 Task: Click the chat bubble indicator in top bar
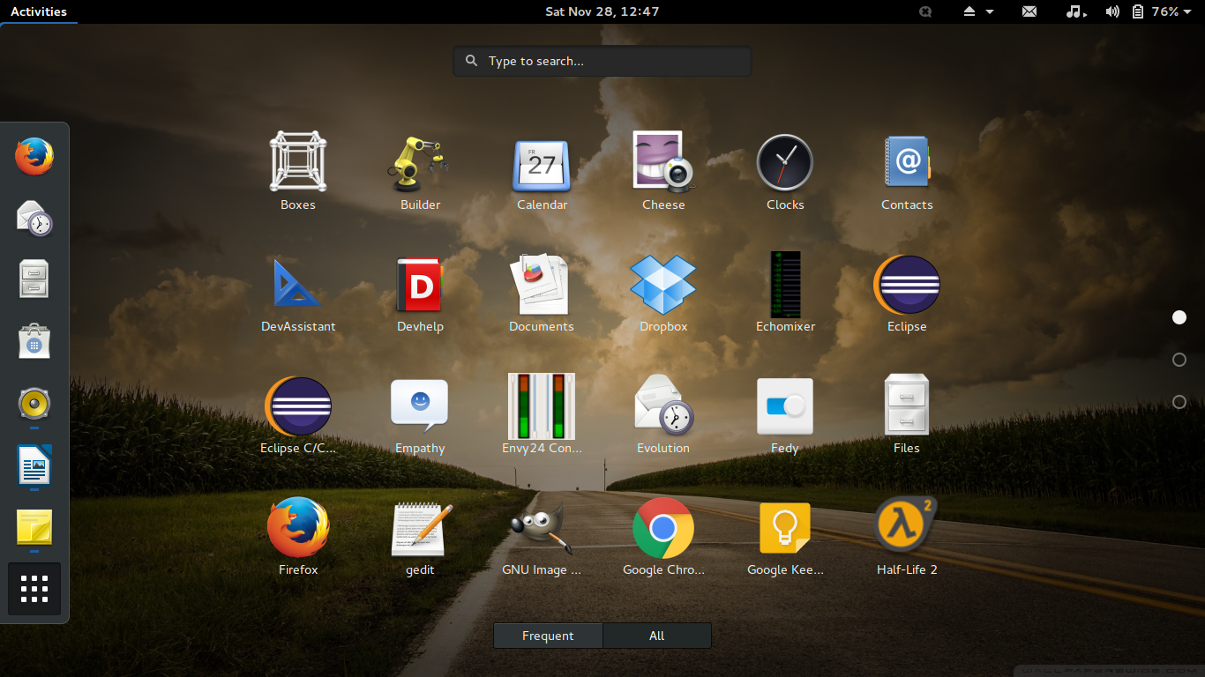coord(925,11)
